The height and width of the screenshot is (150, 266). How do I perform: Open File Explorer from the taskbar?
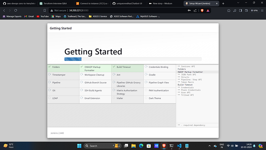(x=133, y=146)
